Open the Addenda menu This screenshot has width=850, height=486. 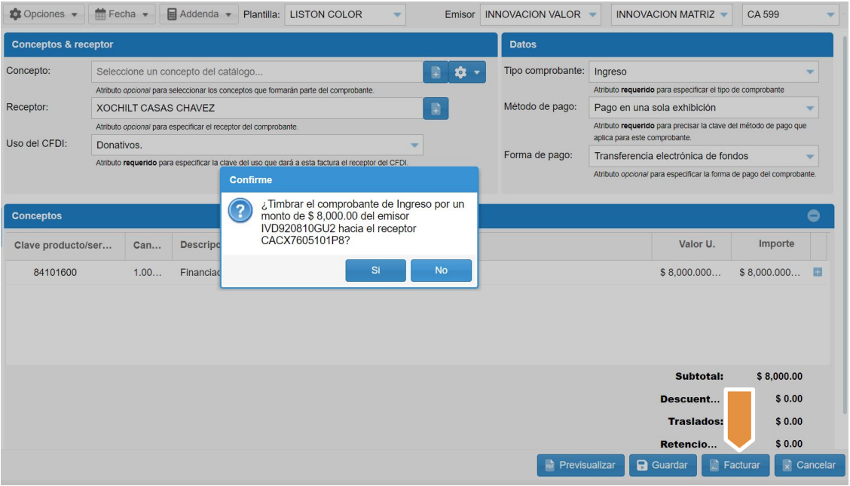199,14
